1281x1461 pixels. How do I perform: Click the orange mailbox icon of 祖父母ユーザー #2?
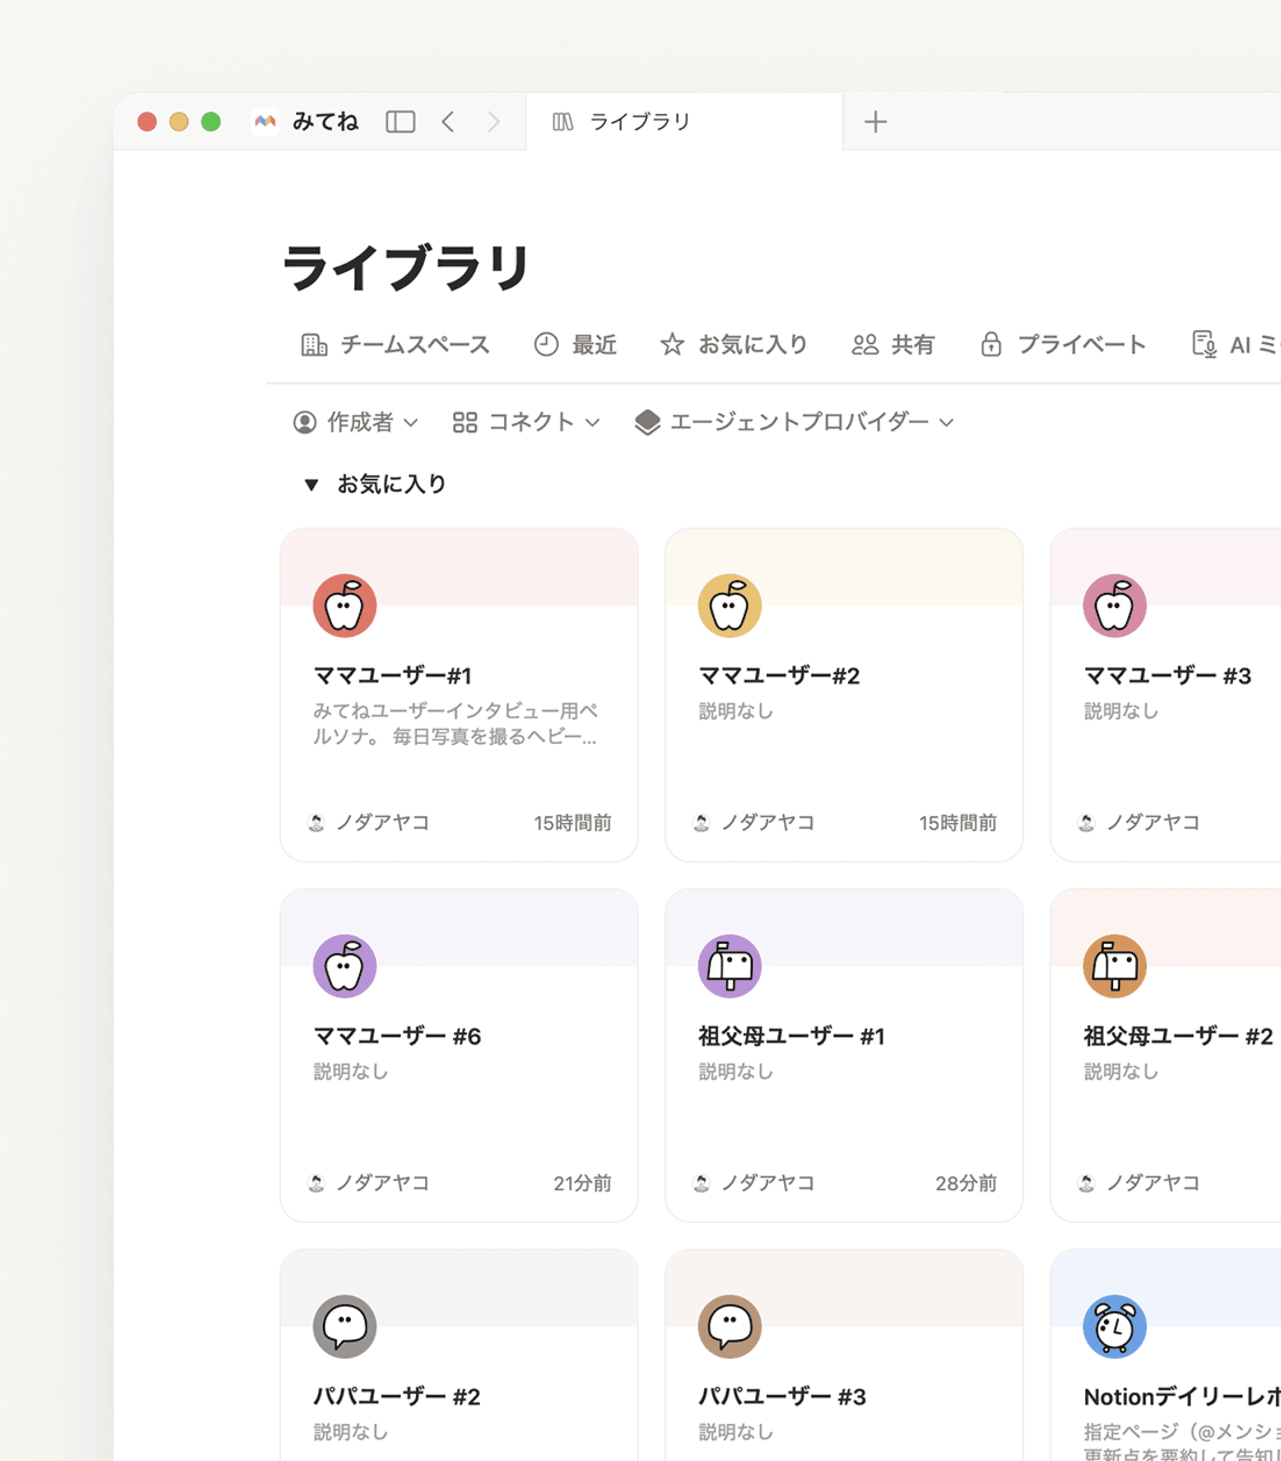[1115, 966]
